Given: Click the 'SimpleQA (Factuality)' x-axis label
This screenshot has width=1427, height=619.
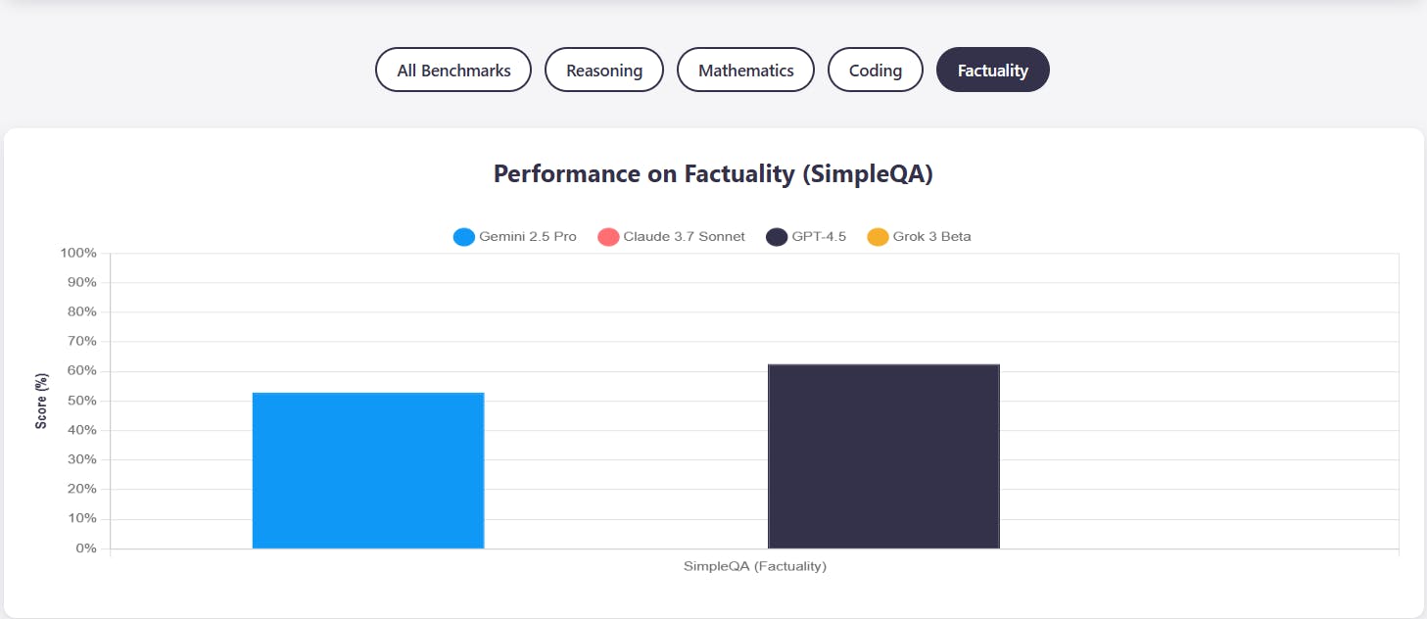Looking at the screenshot, I should pyautogui.click(x=754, y=566).
